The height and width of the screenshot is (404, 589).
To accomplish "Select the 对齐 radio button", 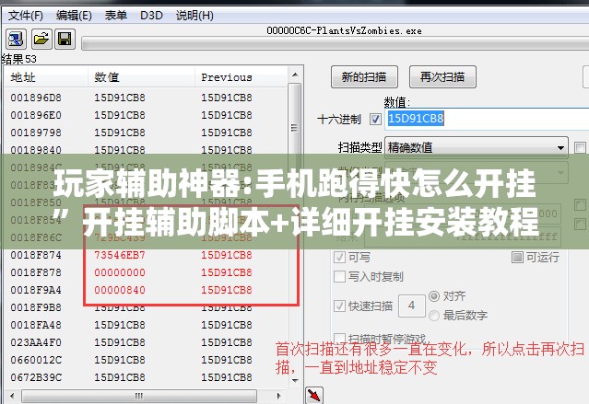I will [434, 296].
